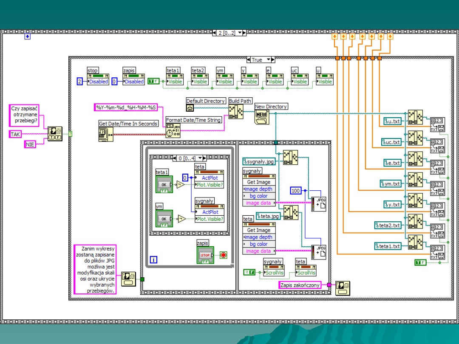The height and width of the screenshot is (344, 459).
Task: Select the while loop iteration terminal 'i'
Action: coord(154,259)
